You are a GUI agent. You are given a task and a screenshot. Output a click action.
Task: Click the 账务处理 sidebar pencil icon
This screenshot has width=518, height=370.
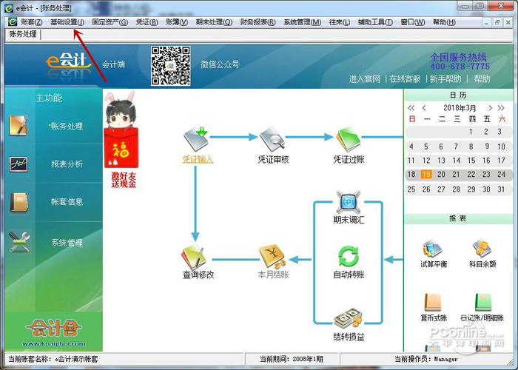(18, 126)
